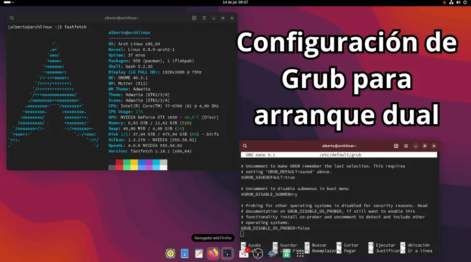Open the wired network status icon
This screenshot has width=471, height=262.
tap(451, 3)
